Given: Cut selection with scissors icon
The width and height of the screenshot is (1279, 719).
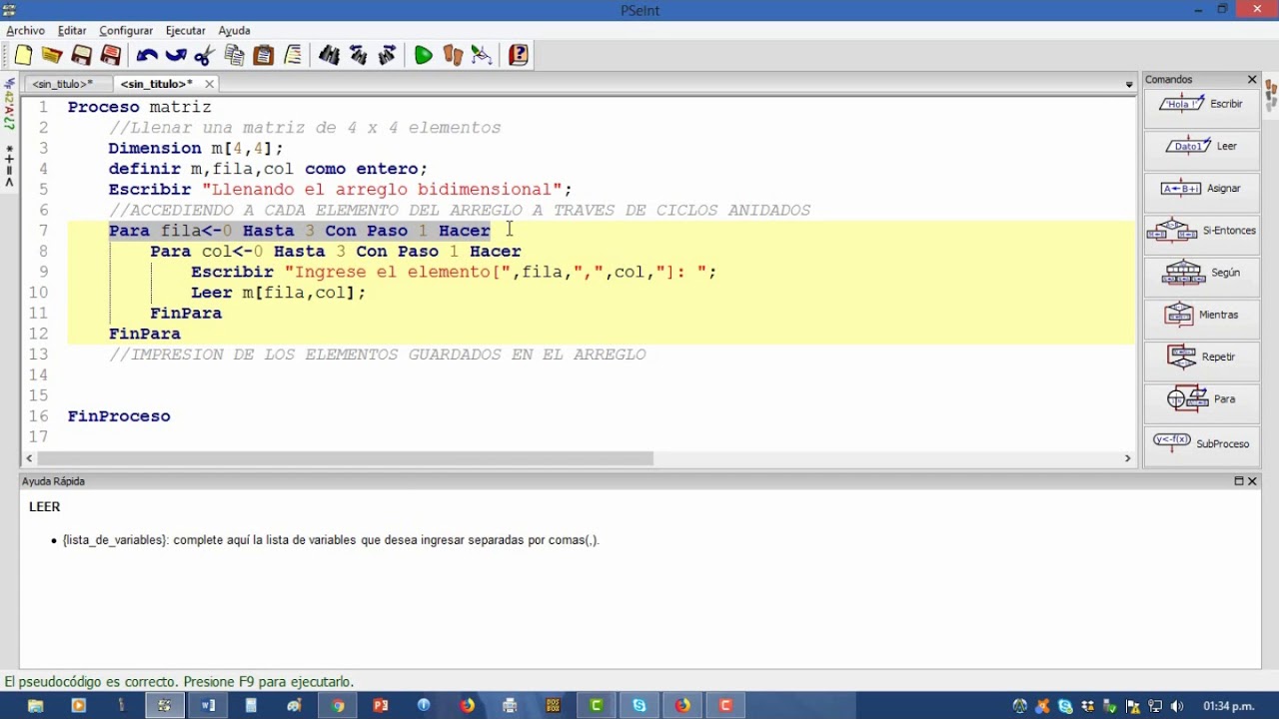Looking at the screenshot, I should (x=205, y=56).
